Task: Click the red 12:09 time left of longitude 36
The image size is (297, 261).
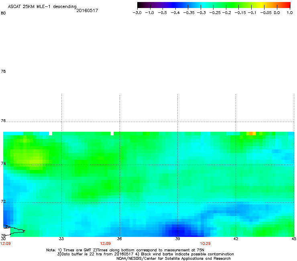Action: [105, 244]
